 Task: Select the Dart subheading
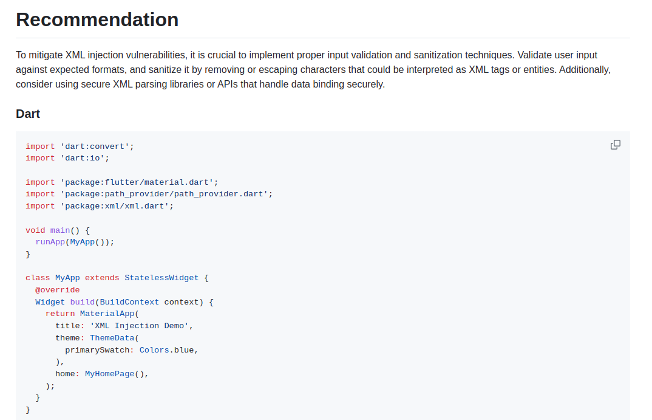pyautogui.click(x=28, y=114)
